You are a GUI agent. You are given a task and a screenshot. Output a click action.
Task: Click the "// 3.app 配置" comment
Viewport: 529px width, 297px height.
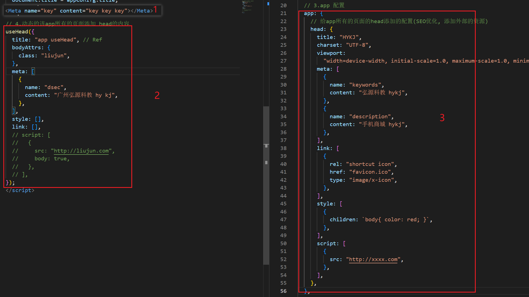(324, 6)
